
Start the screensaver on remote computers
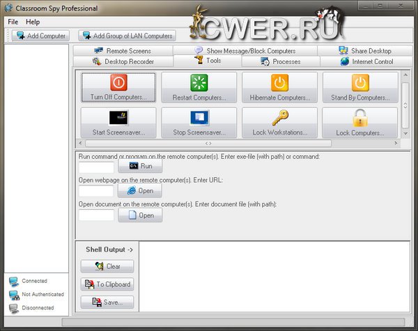point(118,118)
